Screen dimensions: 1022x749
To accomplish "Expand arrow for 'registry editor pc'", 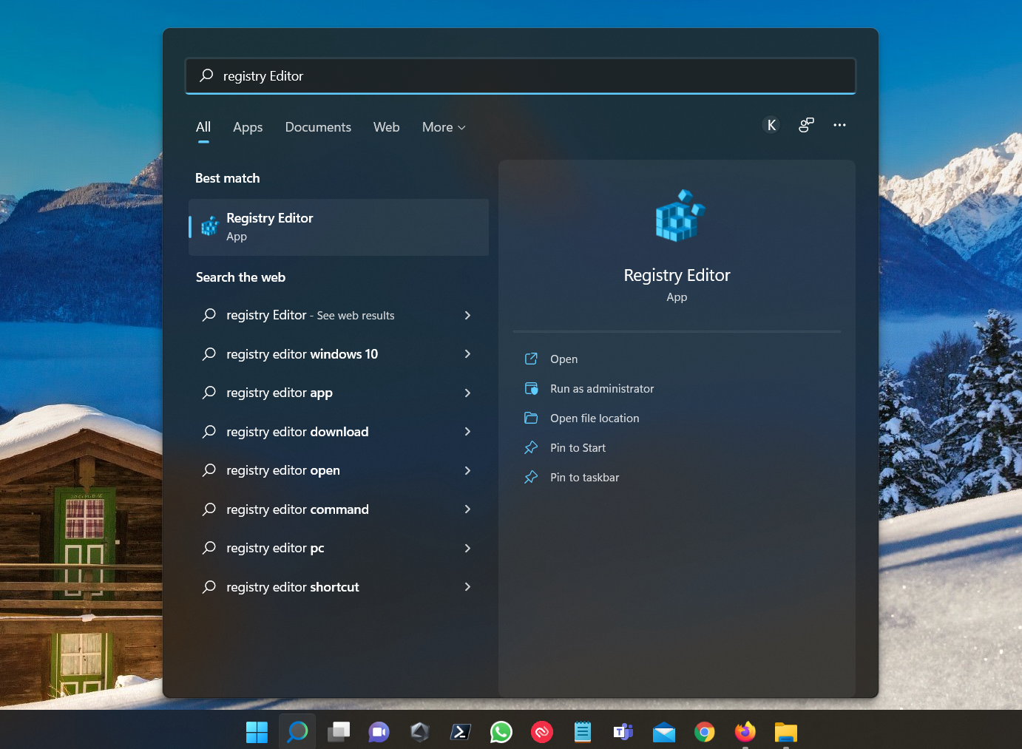I will [x=467, y=548].
